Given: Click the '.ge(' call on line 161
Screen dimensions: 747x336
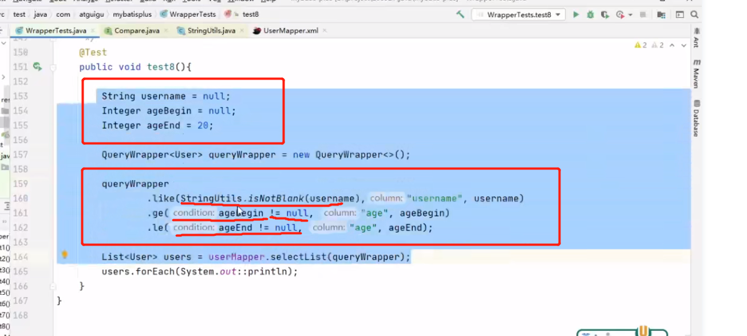Looking at the screenshot, I should (x=158, y=213).
